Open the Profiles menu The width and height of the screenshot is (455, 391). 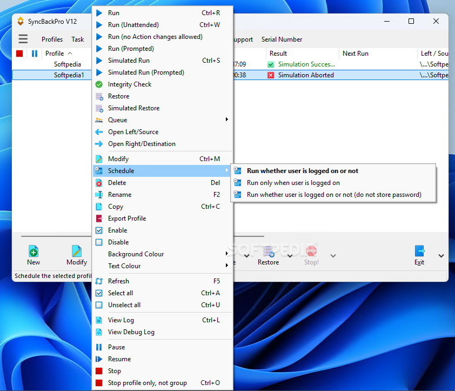click(52, 39)
